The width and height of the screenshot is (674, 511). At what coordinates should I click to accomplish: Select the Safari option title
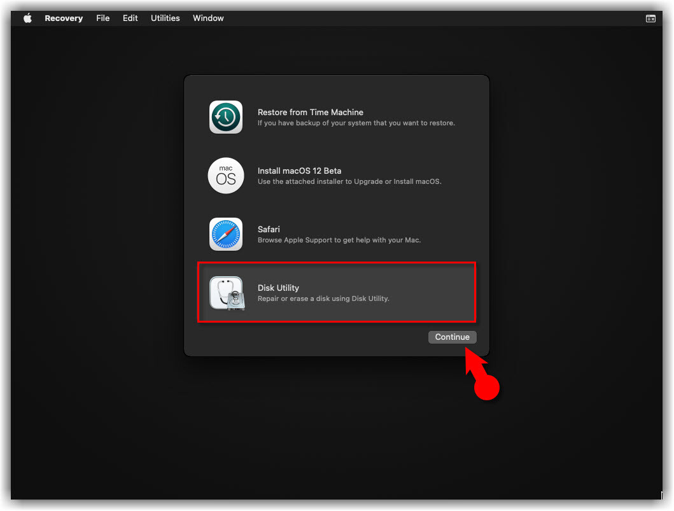click(x=269, y=229)
